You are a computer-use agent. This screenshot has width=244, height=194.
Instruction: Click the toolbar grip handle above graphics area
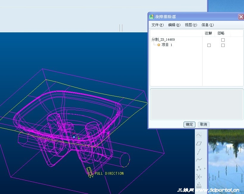pos(121,28)
